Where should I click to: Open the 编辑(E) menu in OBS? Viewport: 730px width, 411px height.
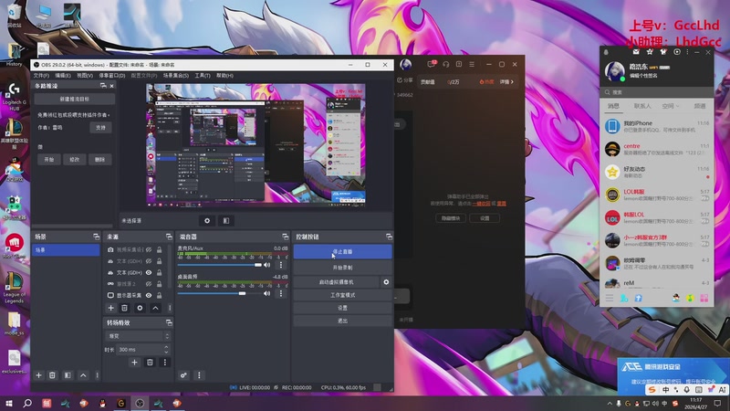[x=63, y=76]
